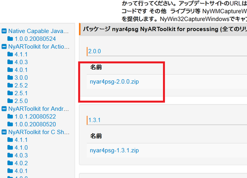Open the Native Capable Java... package link
This screenshot has height=178, width=247.
click(39, 31)
